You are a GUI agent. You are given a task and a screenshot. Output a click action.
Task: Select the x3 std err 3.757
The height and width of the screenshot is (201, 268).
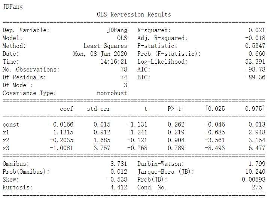point(102,148)
